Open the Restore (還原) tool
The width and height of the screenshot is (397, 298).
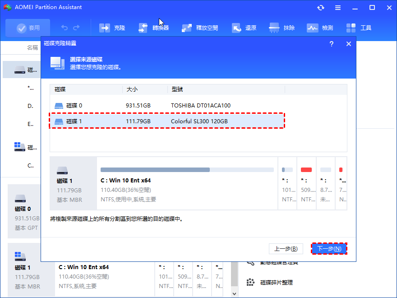pos(244,28)
